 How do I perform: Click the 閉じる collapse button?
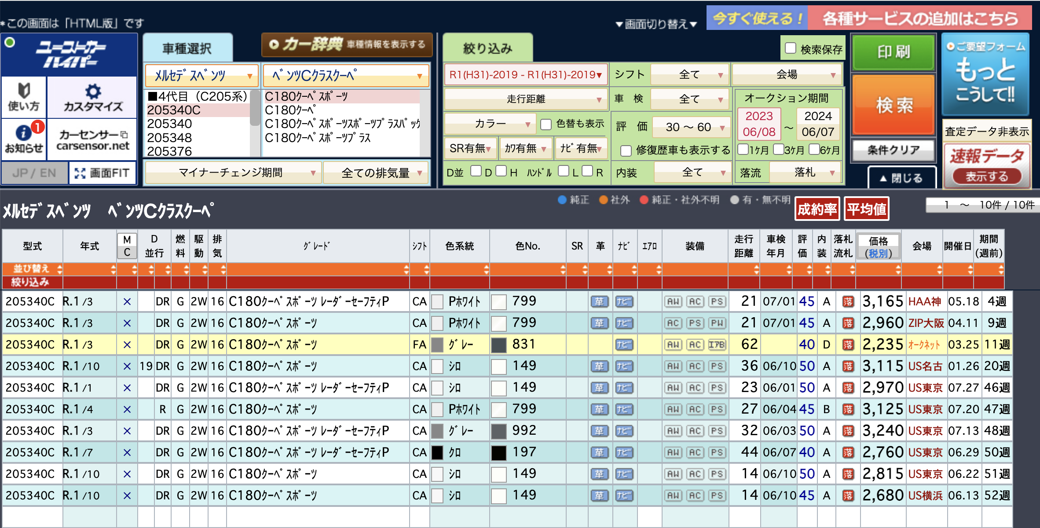coord(902,178)
